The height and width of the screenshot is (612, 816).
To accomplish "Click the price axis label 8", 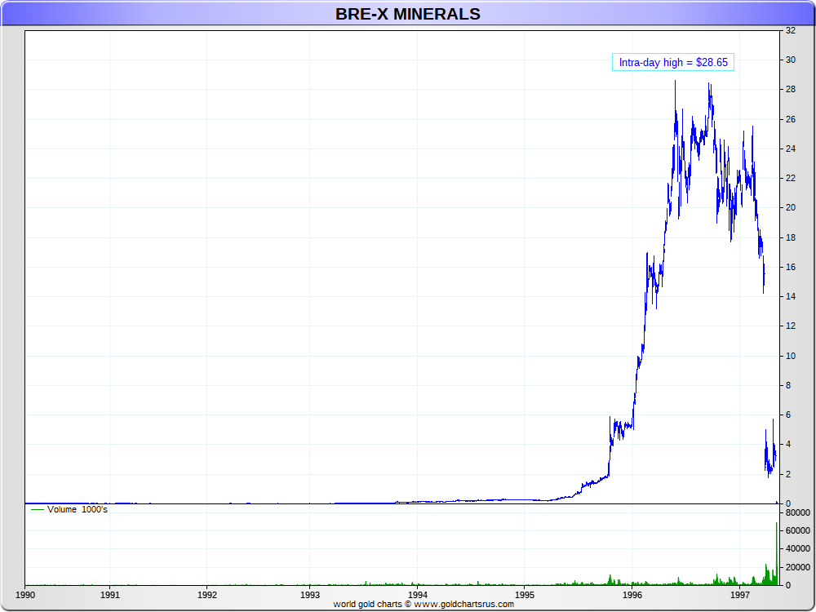I will pyautogui.click(x=788, y=386).
